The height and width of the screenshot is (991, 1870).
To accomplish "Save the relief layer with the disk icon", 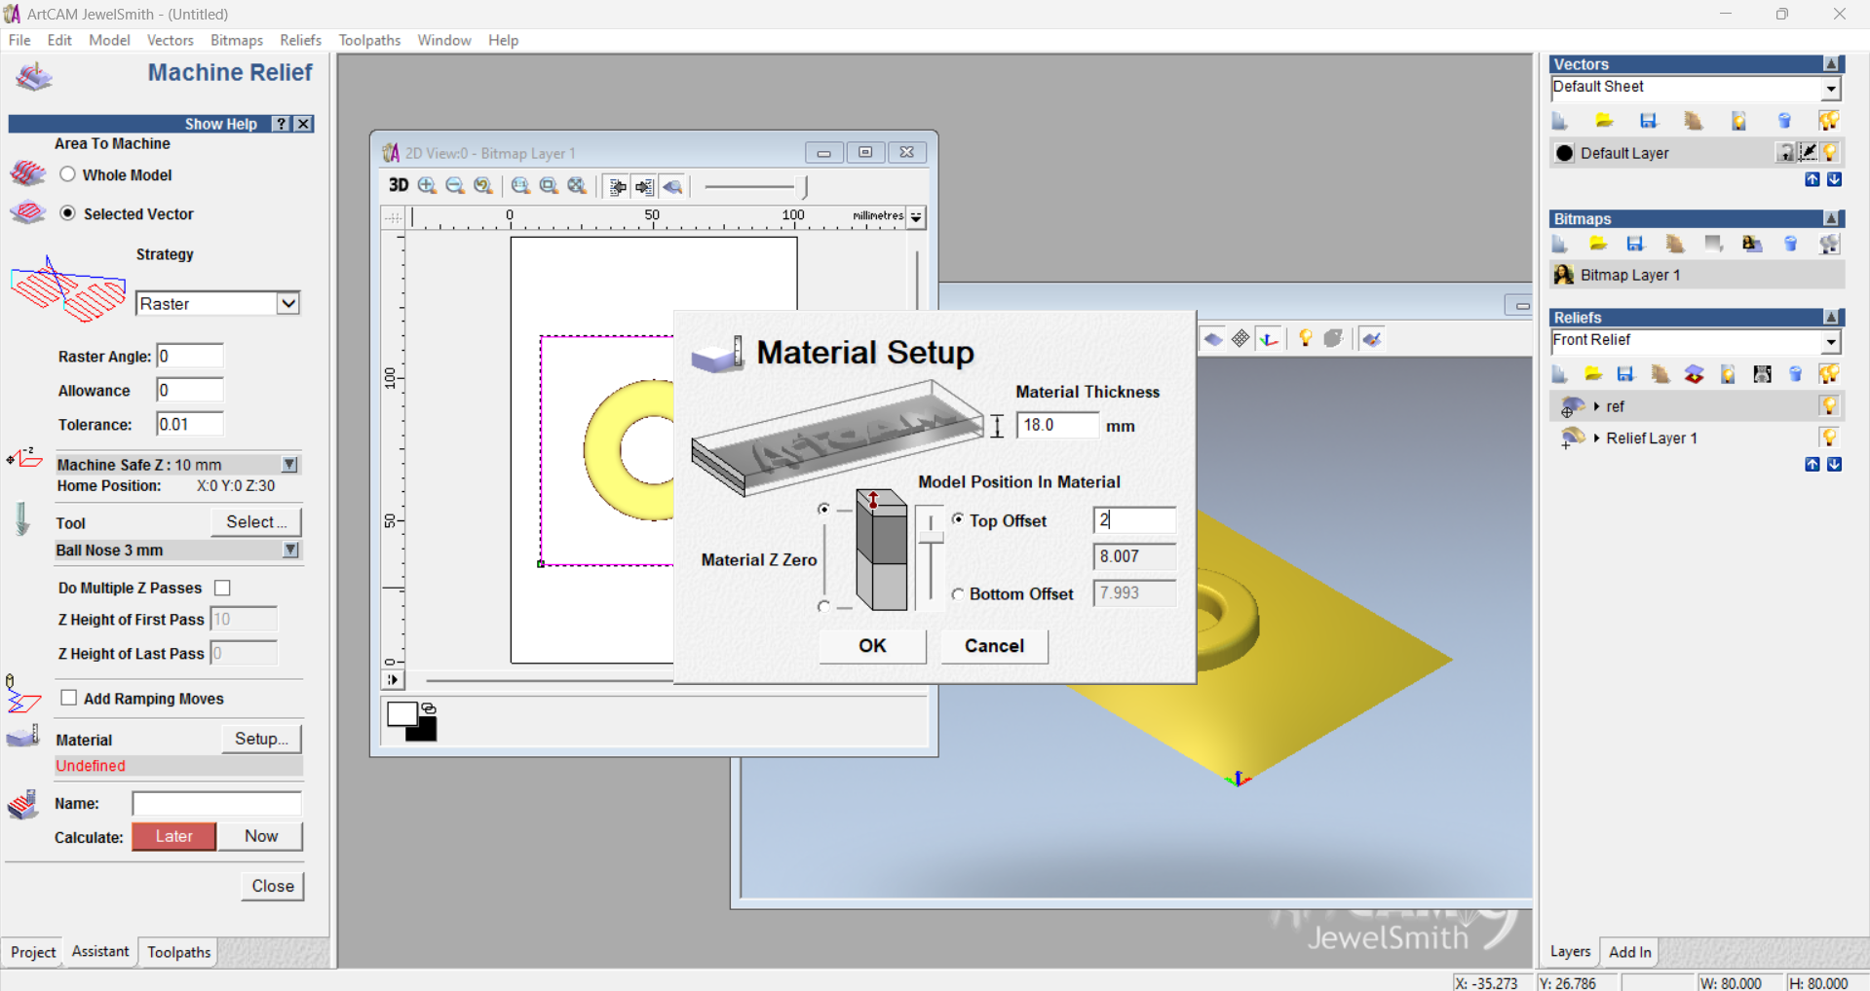I will click(1625, 374).
